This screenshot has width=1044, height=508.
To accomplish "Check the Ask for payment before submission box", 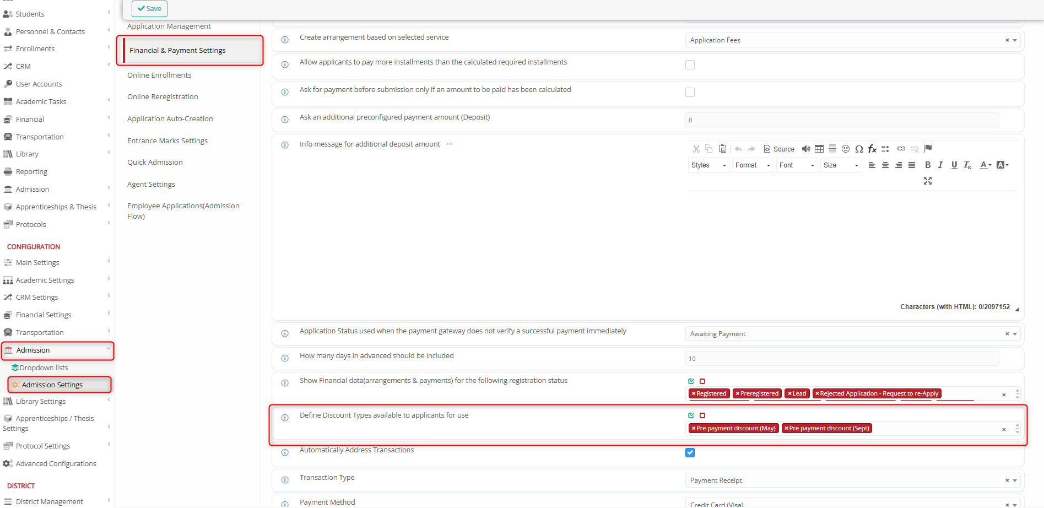I will pyautogui.click(x=690, y=93).
